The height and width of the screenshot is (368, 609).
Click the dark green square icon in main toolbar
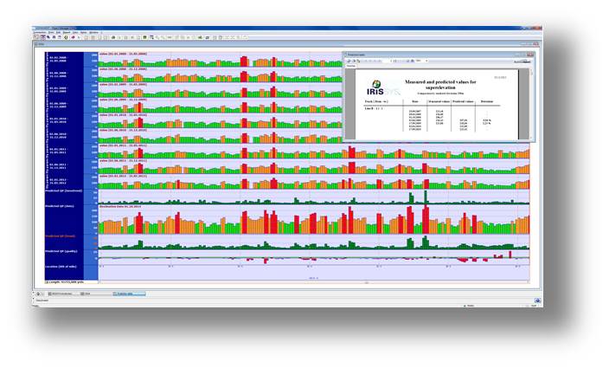point(145,37)
